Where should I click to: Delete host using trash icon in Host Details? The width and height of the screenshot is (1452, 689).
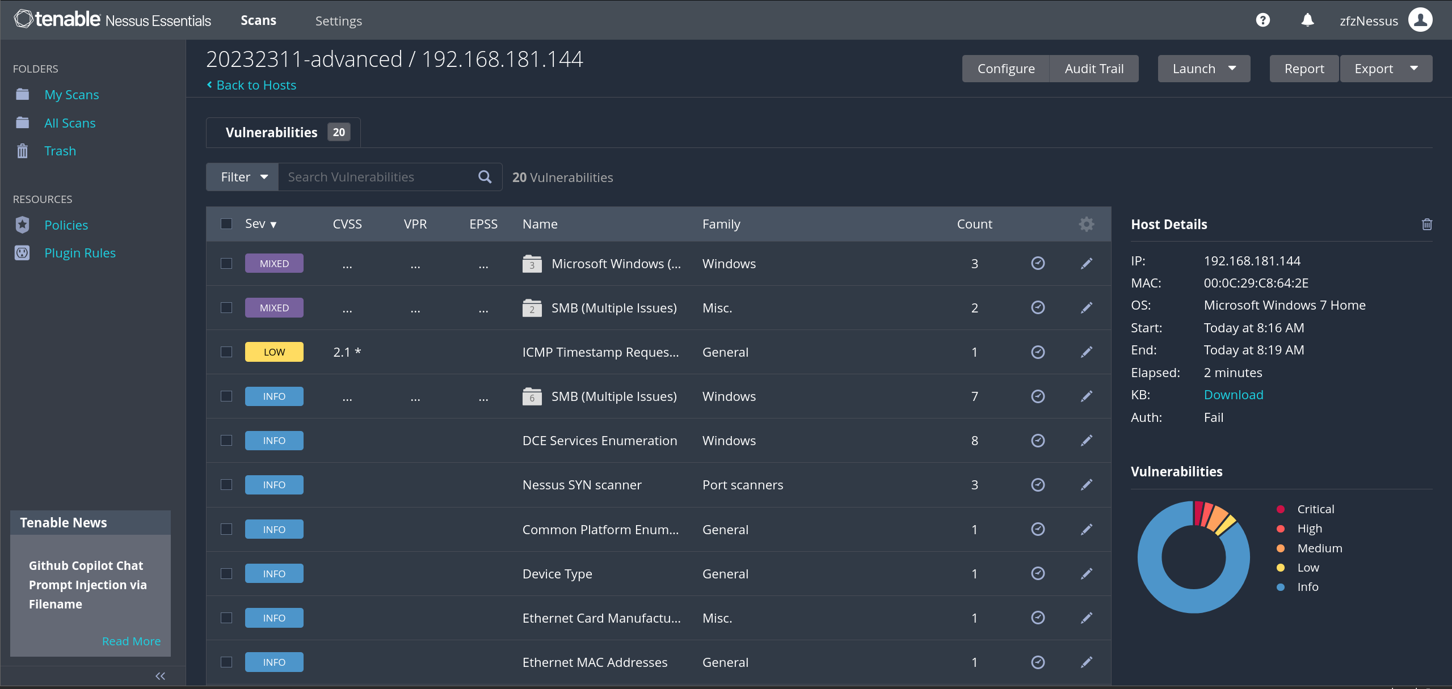point(1426,225)
